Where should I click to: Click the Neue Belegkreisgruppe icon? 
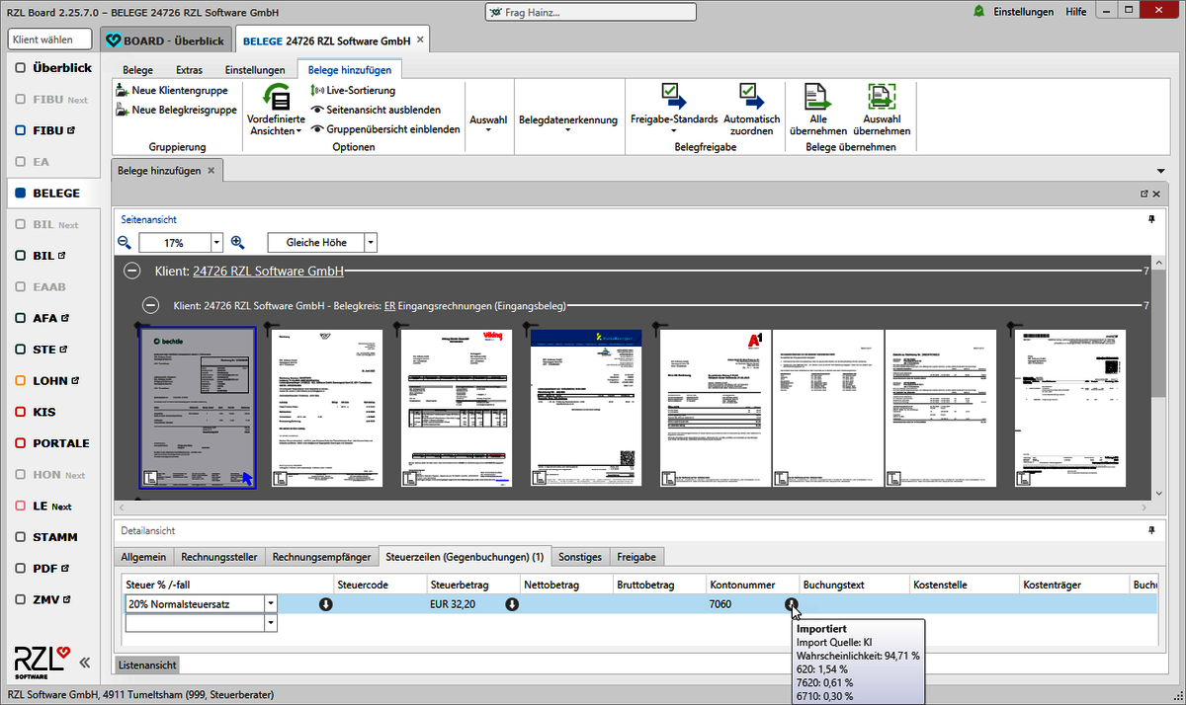(123, 111)
